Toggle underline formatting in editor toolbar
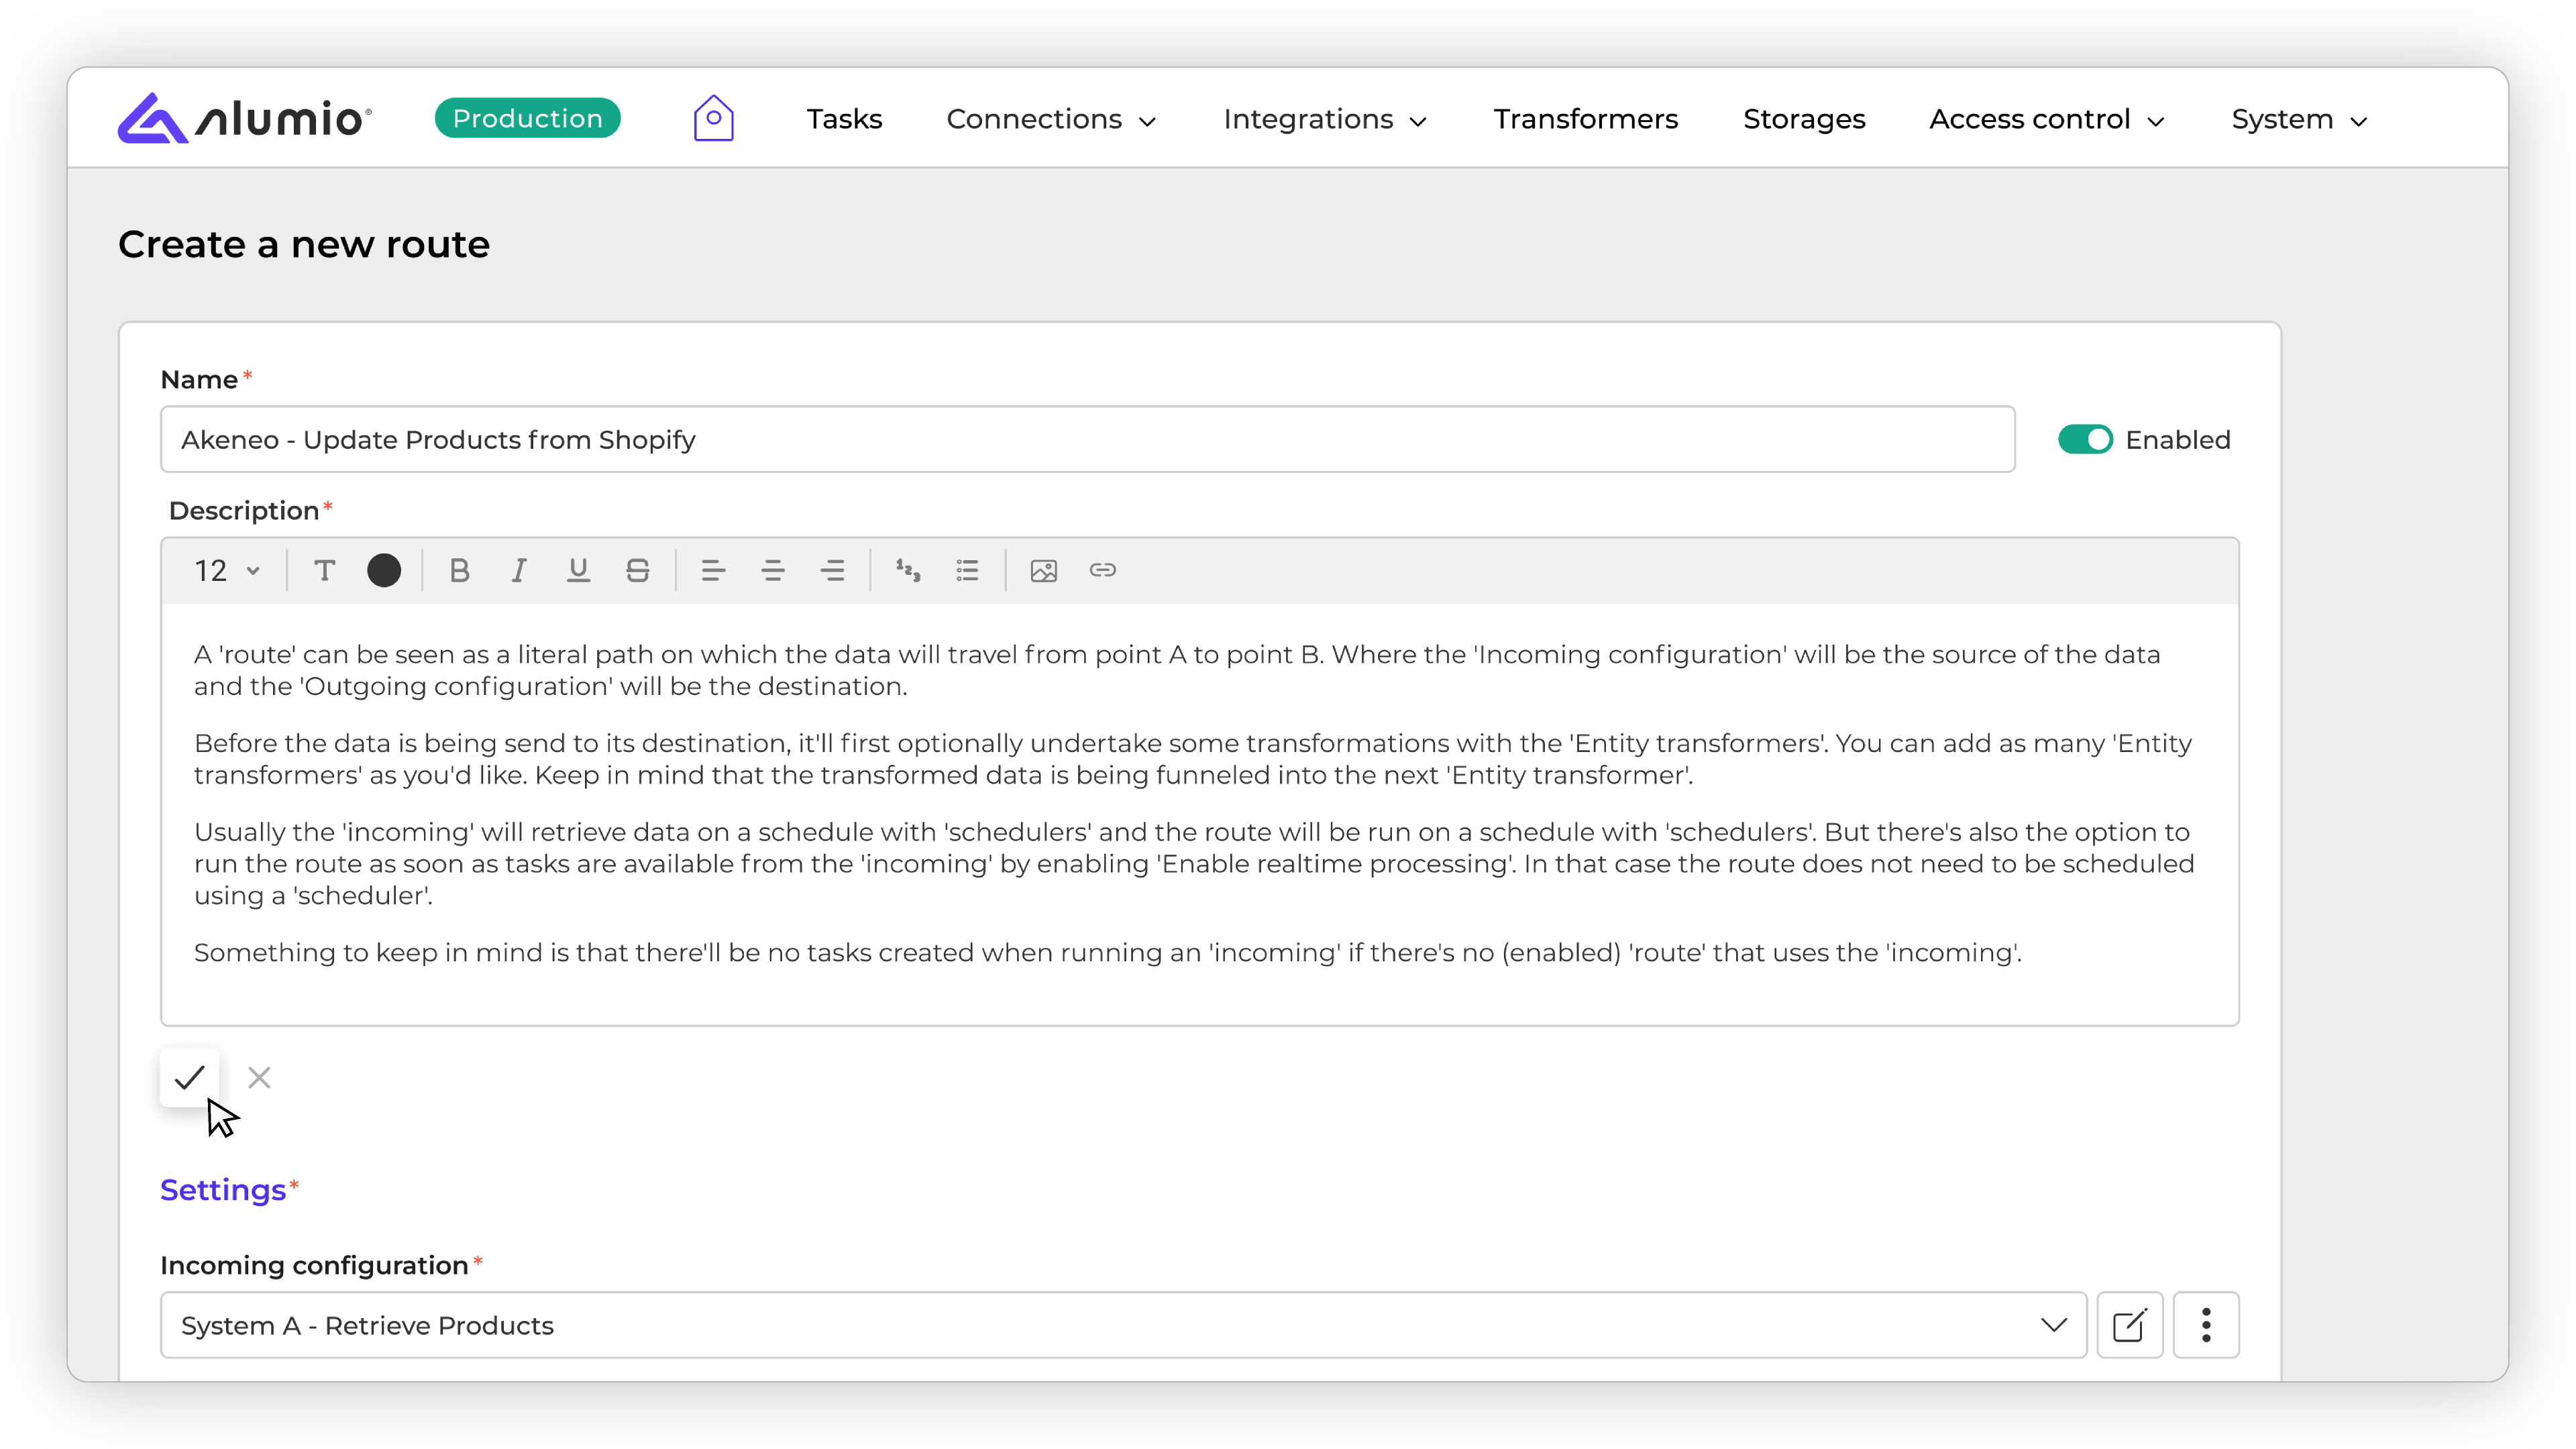The width and height of the screenshot is (2576, 1449). (x=578, y=570)
